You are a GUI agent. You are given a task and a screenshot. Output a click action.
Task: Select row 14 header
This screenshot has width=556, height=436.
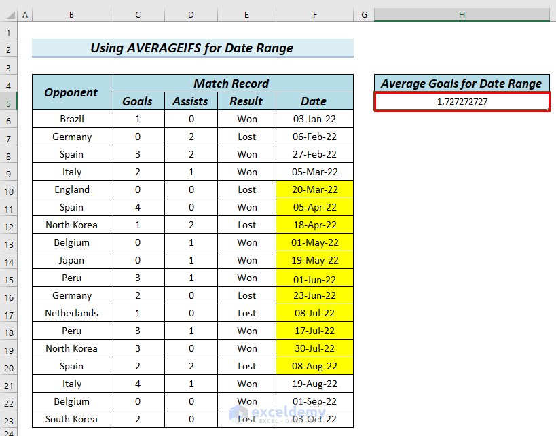[x=9, y=262]
